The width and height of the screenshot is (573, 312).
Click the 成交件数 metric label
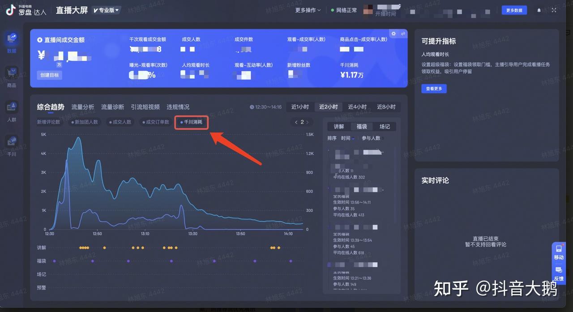[244, 39]
